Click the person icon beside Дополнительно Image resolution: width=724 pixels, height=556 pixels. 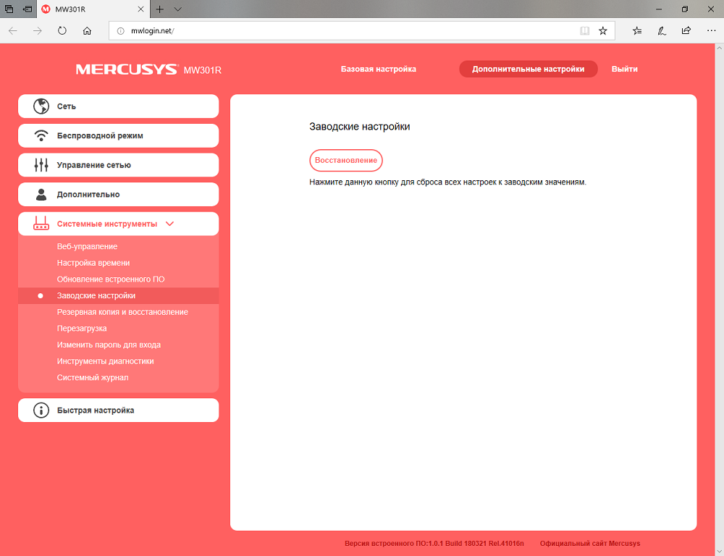coord(41,195)
